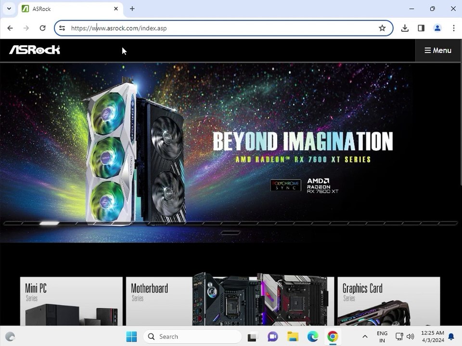Close the ASRock tab
This screenshot has height=346, width=462.
click(116, 9)
